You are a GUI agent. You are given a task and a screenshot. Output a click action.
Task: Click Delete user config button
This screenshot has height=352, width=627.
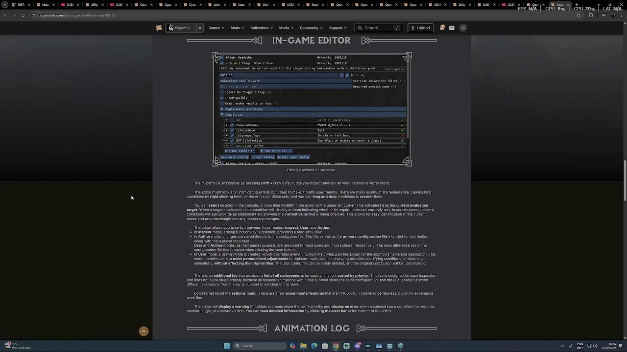[x=293, y=157]
